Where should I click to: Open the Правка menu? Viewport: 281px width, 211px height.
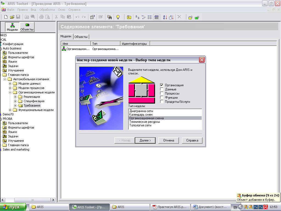[23, 10]
